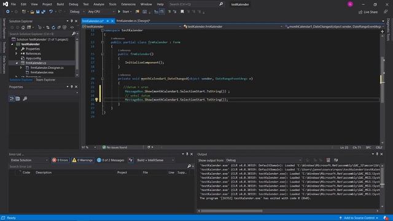Click the quick launch search magnifier icon

[x=221, y=4]
